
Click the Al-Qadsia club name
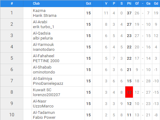pos(42,33)
